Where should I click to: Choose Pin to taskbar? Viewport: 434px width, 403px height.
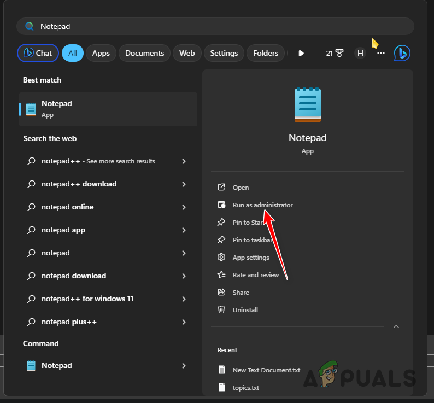coord(253,240)
